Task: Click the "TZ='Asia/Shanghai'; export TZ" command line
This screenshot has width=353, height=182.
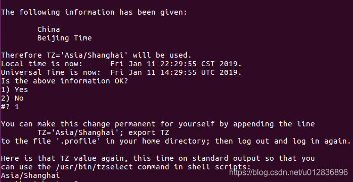Action: pos(103,133)
